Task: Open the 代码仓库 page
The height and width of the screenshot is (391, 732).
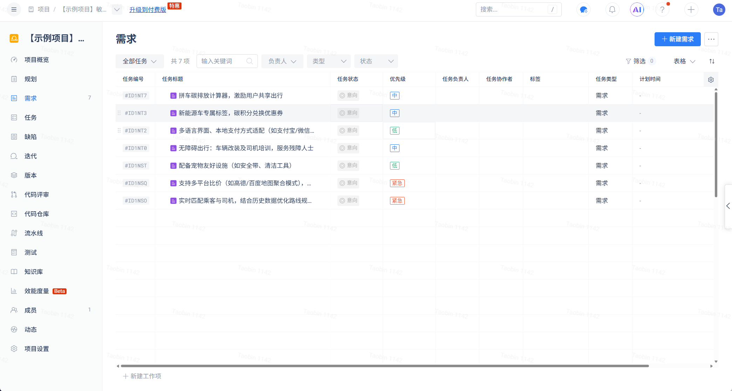Action: 36,214
